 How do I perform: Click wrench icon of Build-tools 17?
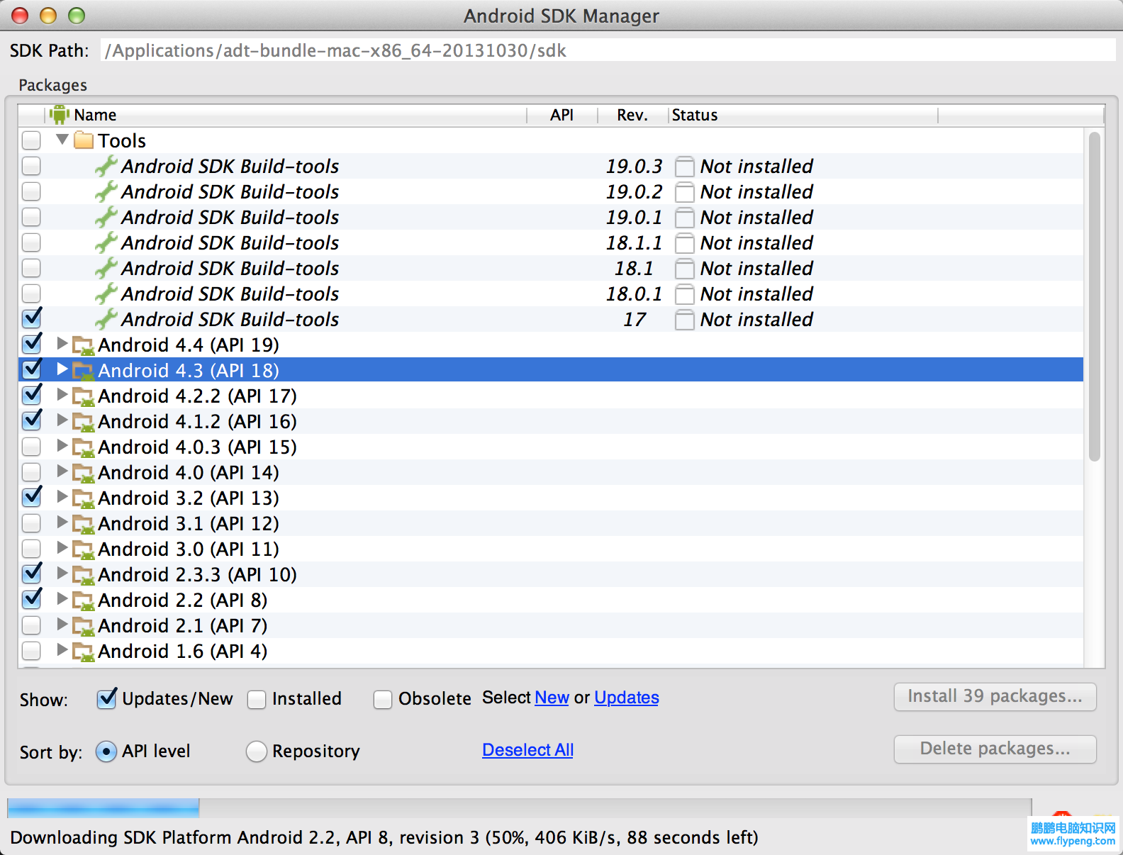(106, 319)
